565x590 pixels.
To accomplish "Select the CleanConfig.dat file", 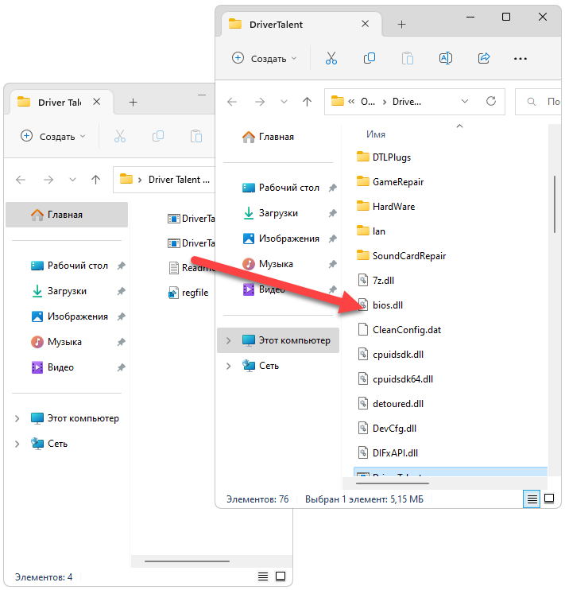I will 399,330.
